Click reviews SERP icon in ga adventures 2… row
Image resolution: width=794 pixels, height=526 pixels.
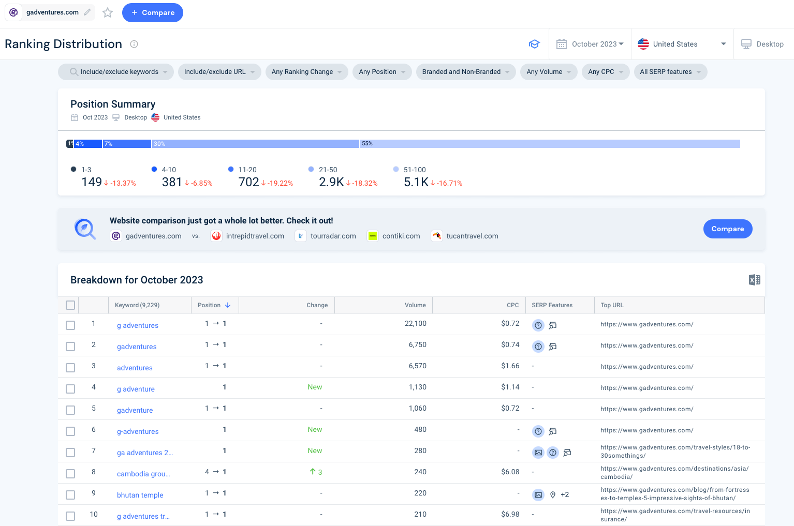coord(567,453)
